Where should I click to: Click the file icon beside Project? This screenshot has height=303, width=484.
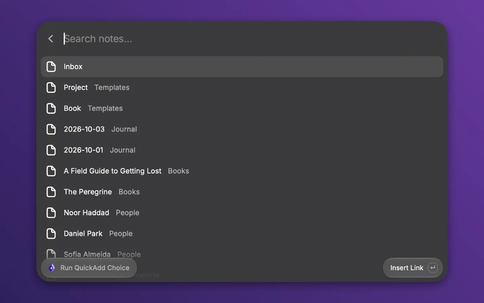(51, 88)
